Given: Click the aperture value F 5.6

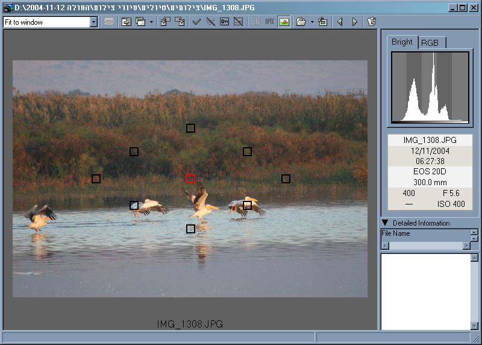Looking at the screenshot, I should (451, 193).
